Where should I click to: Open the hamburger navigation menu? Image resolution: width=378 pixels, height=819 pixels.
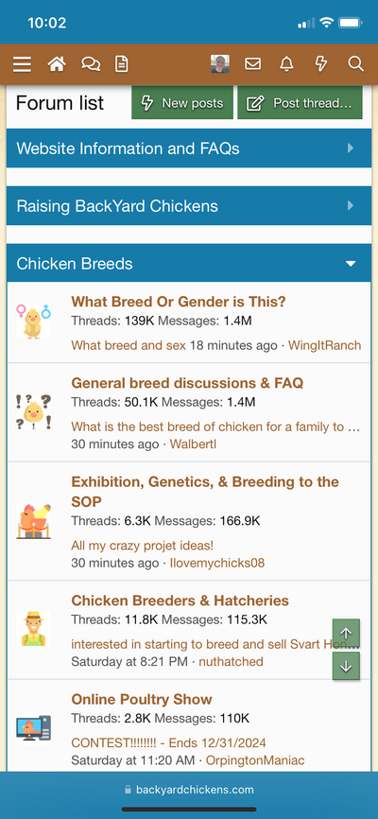tap(22, 64)
